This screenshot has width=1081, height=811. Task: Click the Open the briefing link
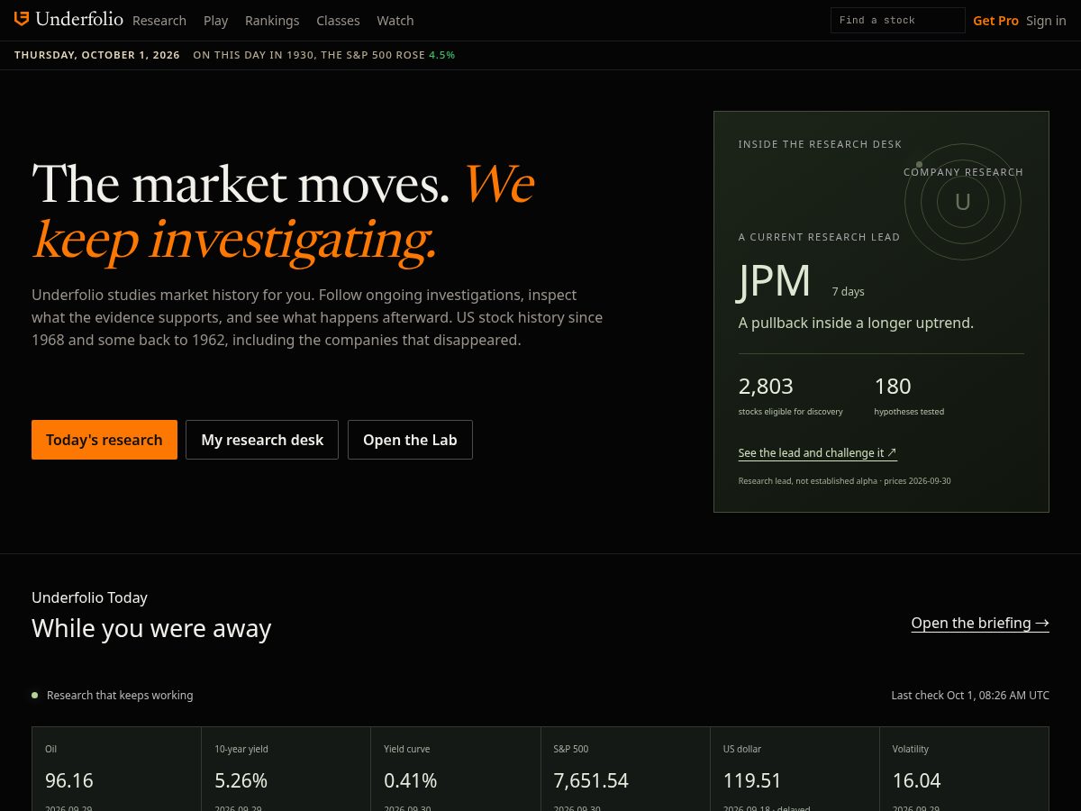pyautogui.click(x=980, y=623)
